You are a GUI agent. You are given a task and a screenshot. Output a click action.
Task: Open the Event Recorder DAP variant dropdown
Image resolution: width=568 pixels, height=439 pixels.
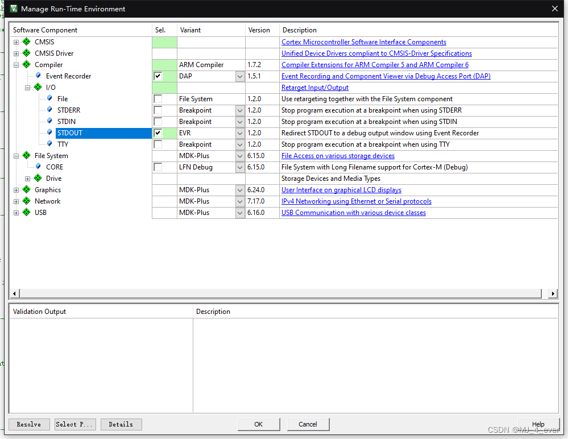click(240, 76)
